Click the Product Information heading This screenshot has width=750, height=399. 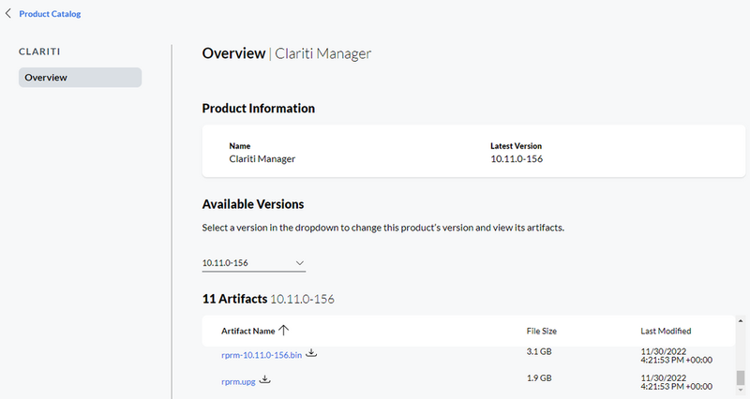[x=259, y=109]
